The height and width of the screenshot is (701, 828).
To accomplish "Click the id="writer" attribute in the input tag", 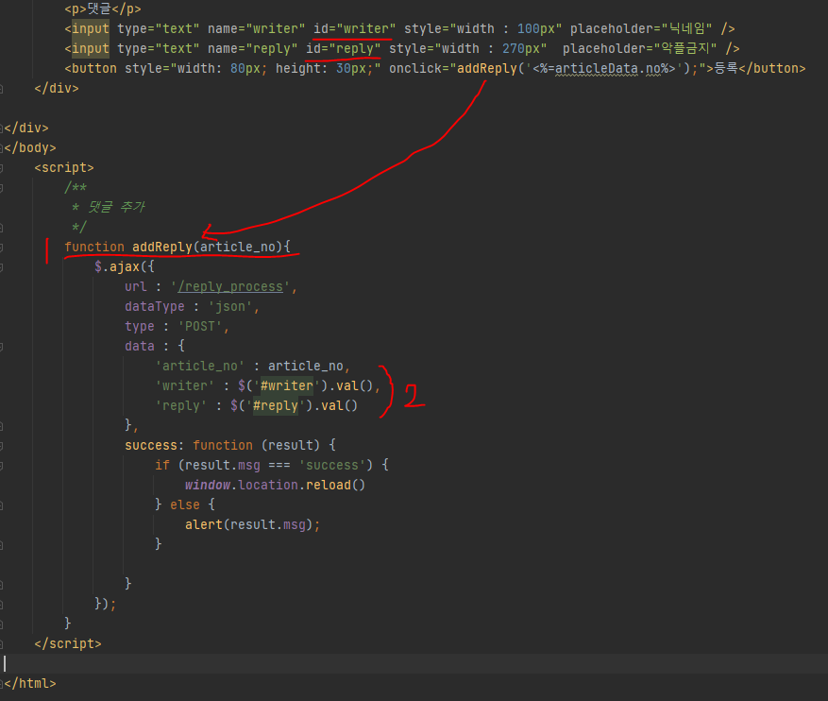I will point(354,28).
